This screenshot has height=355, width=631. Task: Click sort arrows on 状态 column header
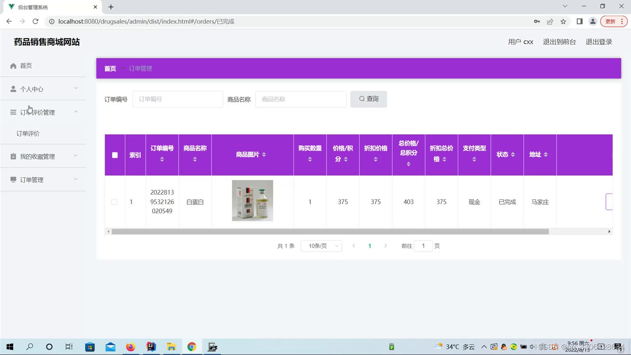[x=513, y=154]
